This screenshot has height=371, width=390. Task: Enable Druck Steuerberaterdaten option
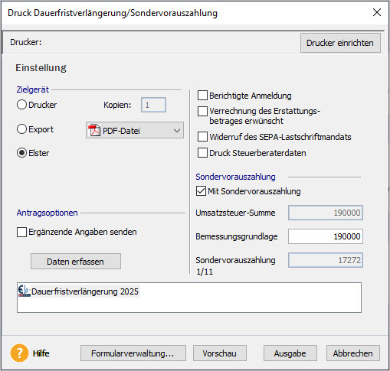(x=202, y=153)
